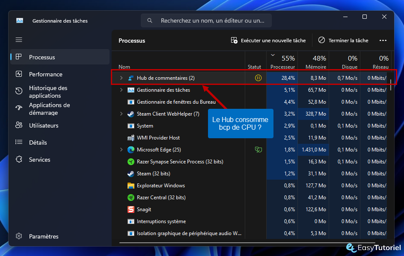Click the Microsoft Edge process icon
404x256 pixels.
coord(131,150)
